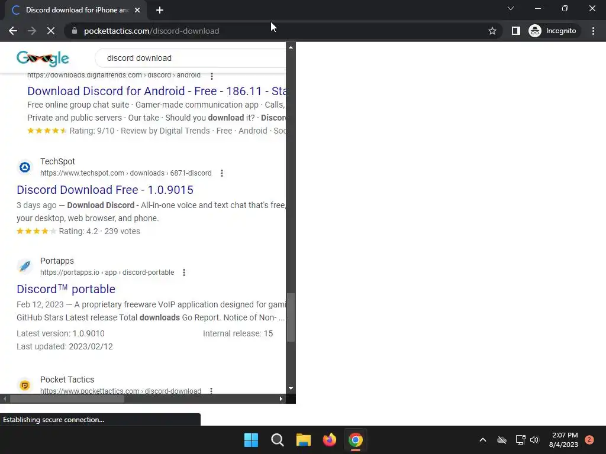Open volume control speaker icon

[534, 440]
